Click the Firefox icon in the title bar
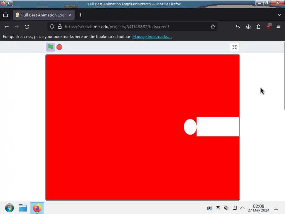The image size is (285, 214). click(3, 3)
